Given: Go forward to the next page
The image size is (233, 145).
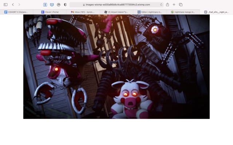Looking at the screenshot, I should 19,5.
